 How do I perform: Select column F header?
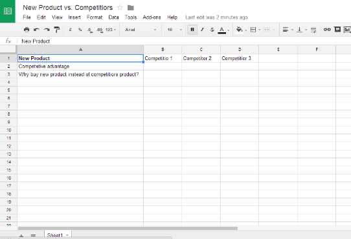point(317,50)
